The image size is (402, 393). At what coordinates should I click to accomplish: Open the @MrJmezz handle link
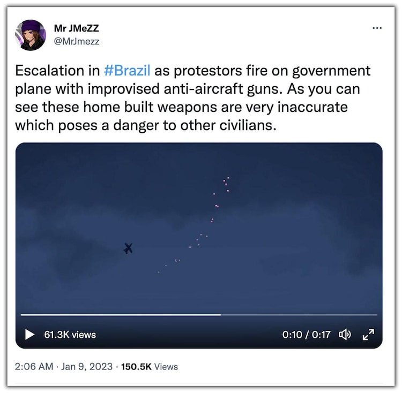(77, 41)
